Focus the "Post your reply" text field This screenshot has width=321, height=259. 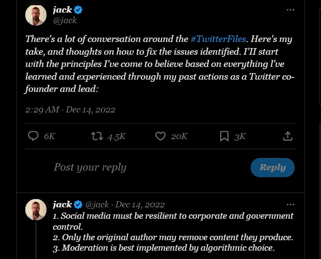(x=131, y=167)
